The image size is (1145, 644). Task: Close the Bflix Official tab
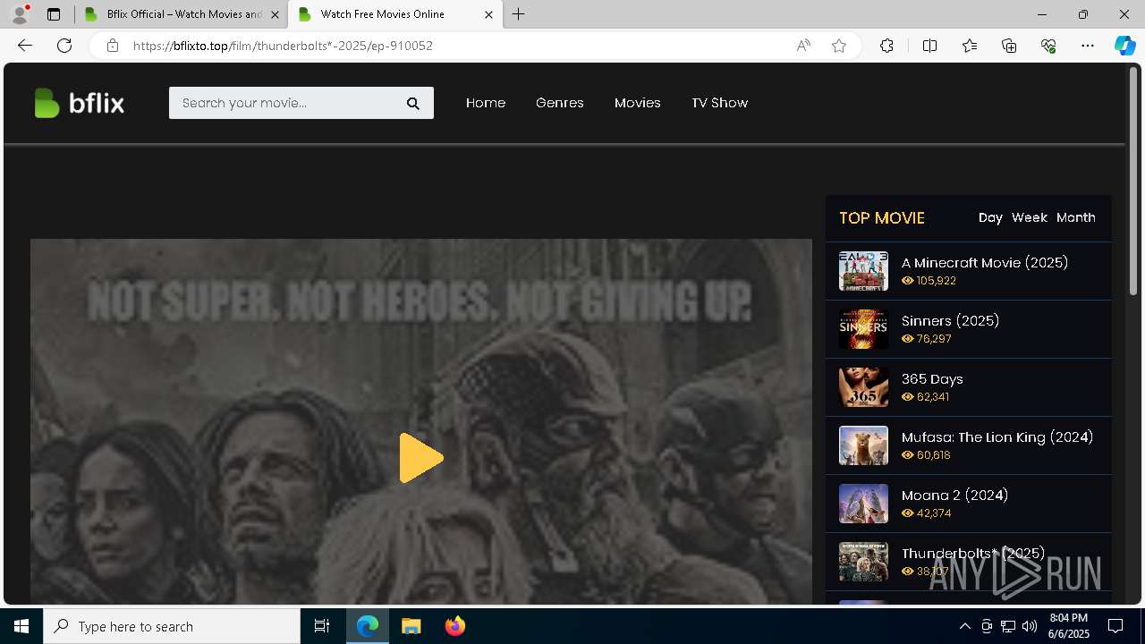275,14
